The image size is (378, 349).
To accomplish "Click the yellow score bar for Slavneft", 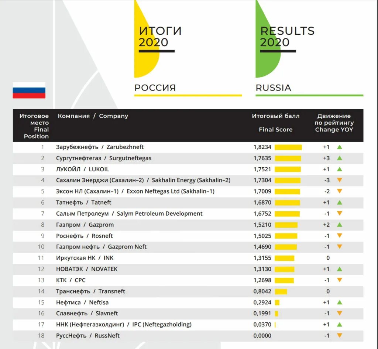I will pos(276,314).
